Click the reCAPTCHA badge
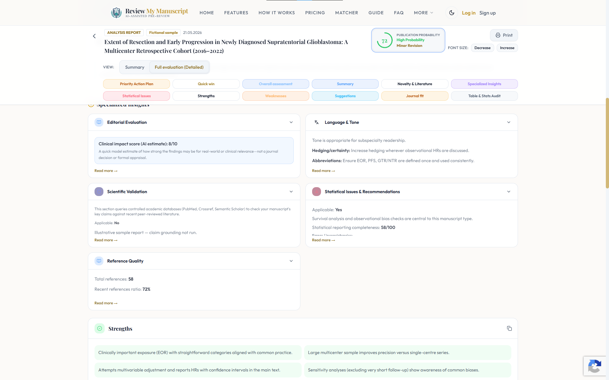Image resolution: width=609 pixels, height=380 pixels. pos(595,366)
